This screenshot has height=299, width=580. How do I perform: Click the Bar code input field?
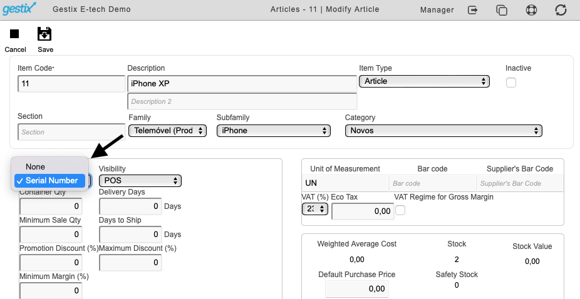(432, 183)
